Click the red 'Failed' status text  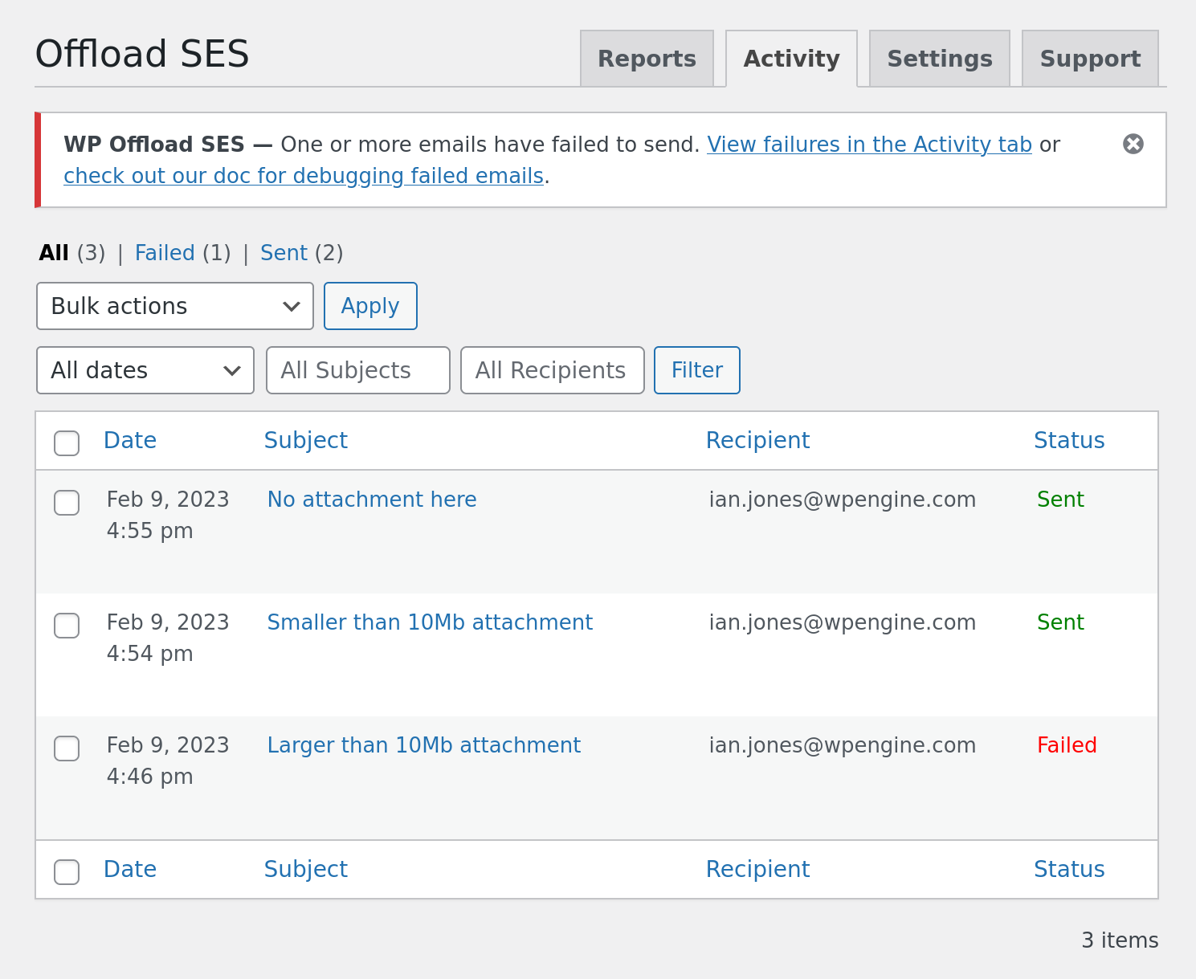pyautogui.click(x=1067, y=745)
